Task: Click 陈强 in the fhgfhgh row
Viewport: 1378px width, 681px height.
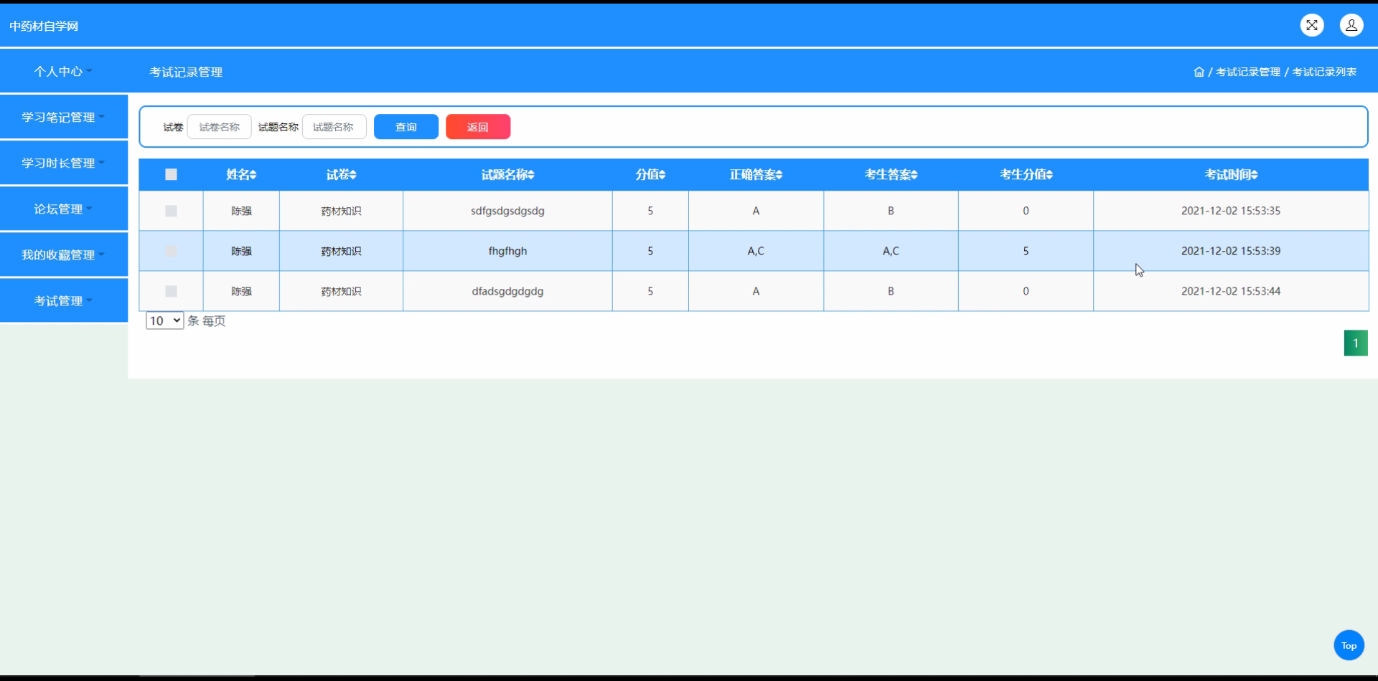Action: click(241, 251)
